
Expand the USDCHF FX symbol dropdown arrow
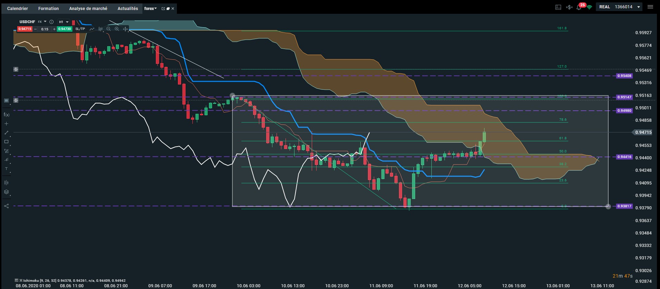pyautogui.click(x=45, y=22)
